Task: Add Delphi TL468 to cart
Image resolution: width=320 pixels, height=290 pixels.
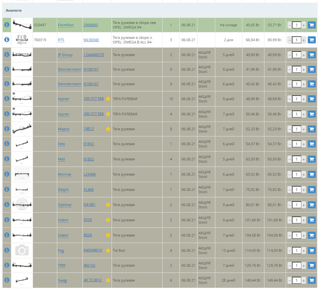Action: [x=312, y=189]
